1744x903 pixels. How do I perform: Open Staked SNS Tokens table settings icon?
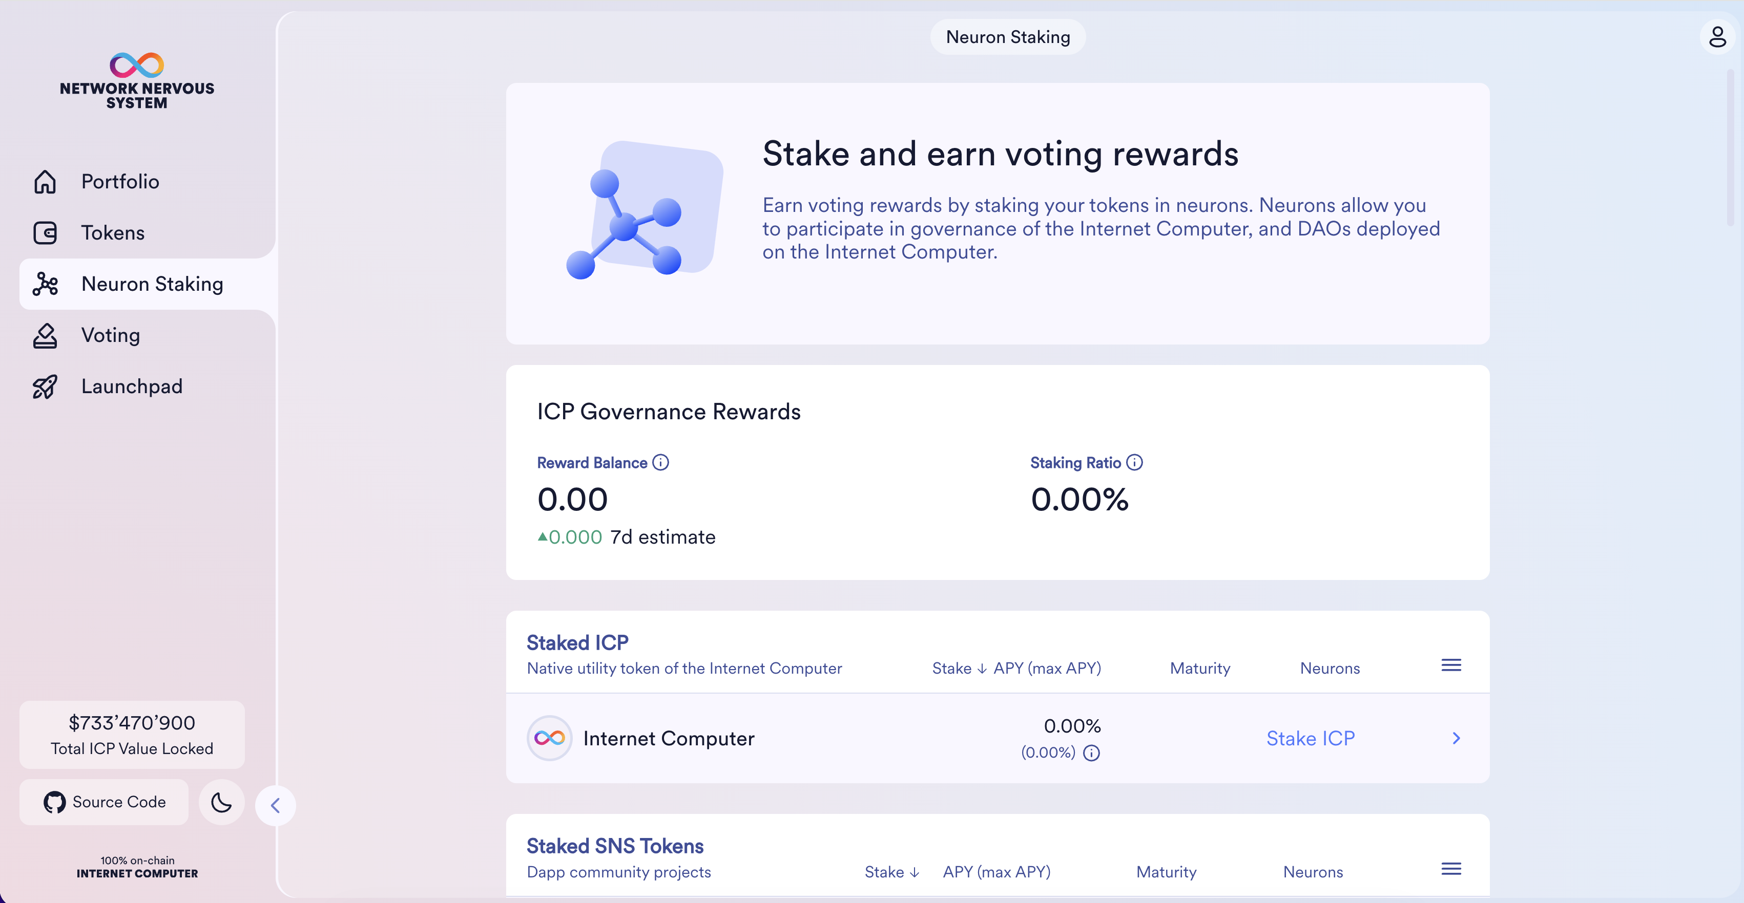tap(1450, 869)
